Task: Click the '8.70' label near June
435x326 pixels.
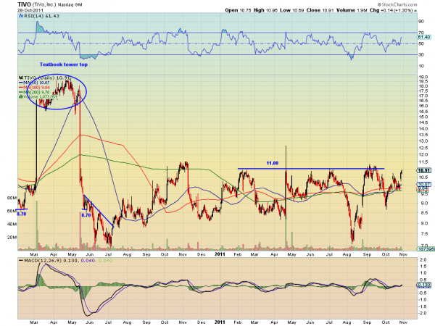Action: point(86,215)
